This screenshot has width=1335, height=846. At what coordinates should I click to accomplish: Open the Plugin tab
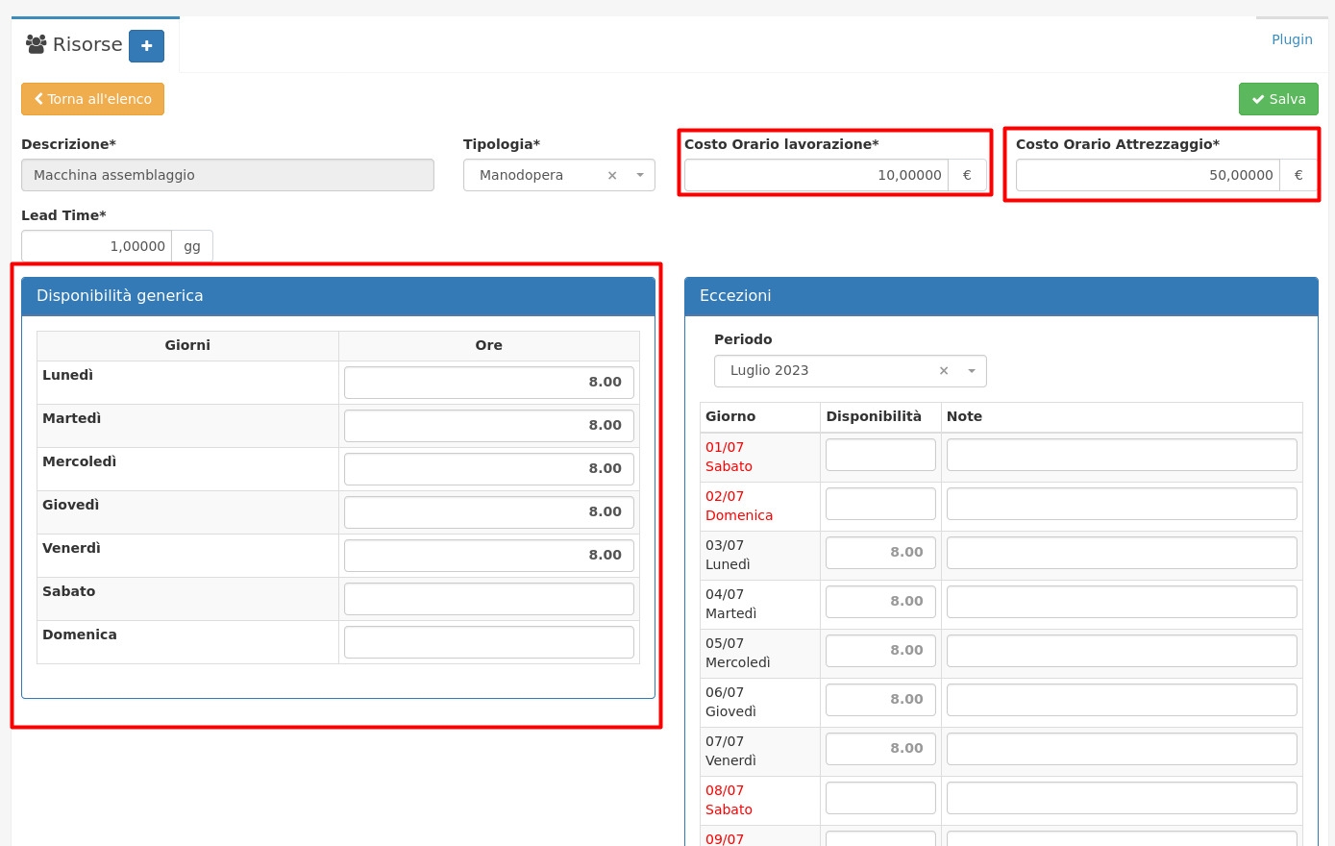(x=1292, y=39)
